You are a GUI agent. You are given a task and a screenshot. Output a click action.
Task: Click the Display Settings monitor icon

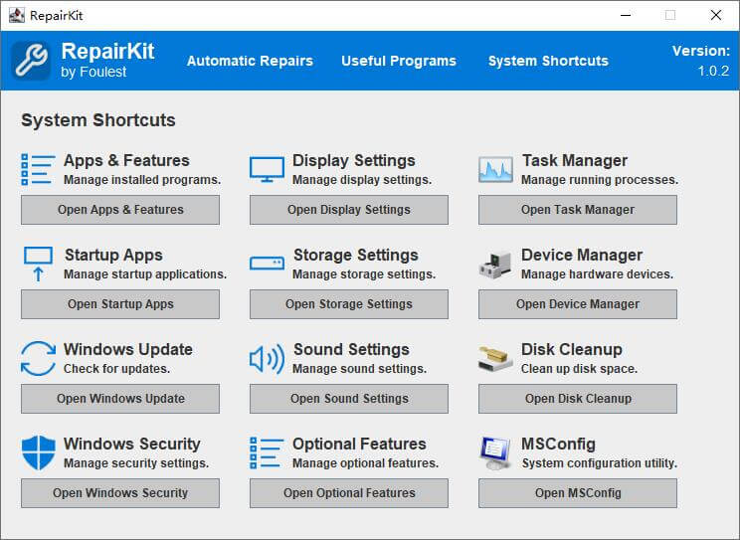tap(267, 169)
